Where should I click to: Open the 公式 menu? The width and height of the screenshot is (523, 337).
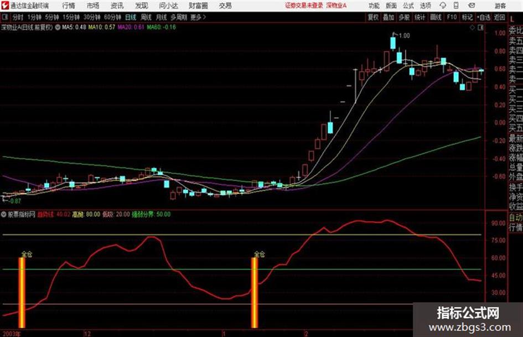(x=408, y=6)
